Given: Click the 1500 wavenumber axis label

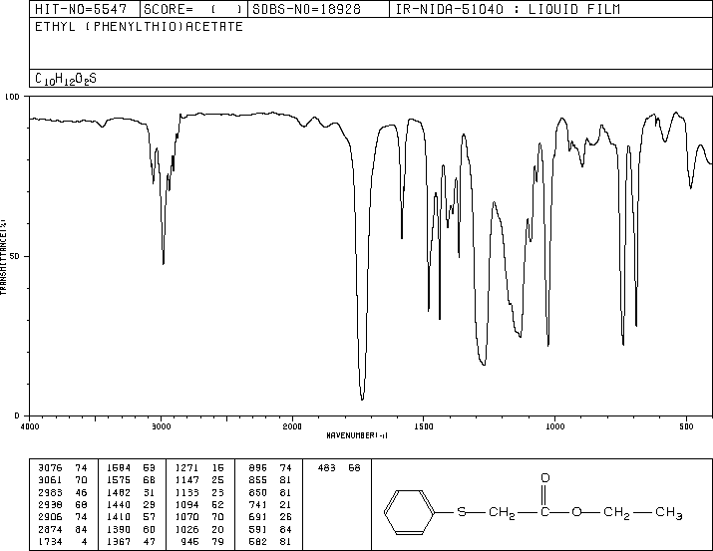Looking at the screenshot, I should click(x=424, y=426).
